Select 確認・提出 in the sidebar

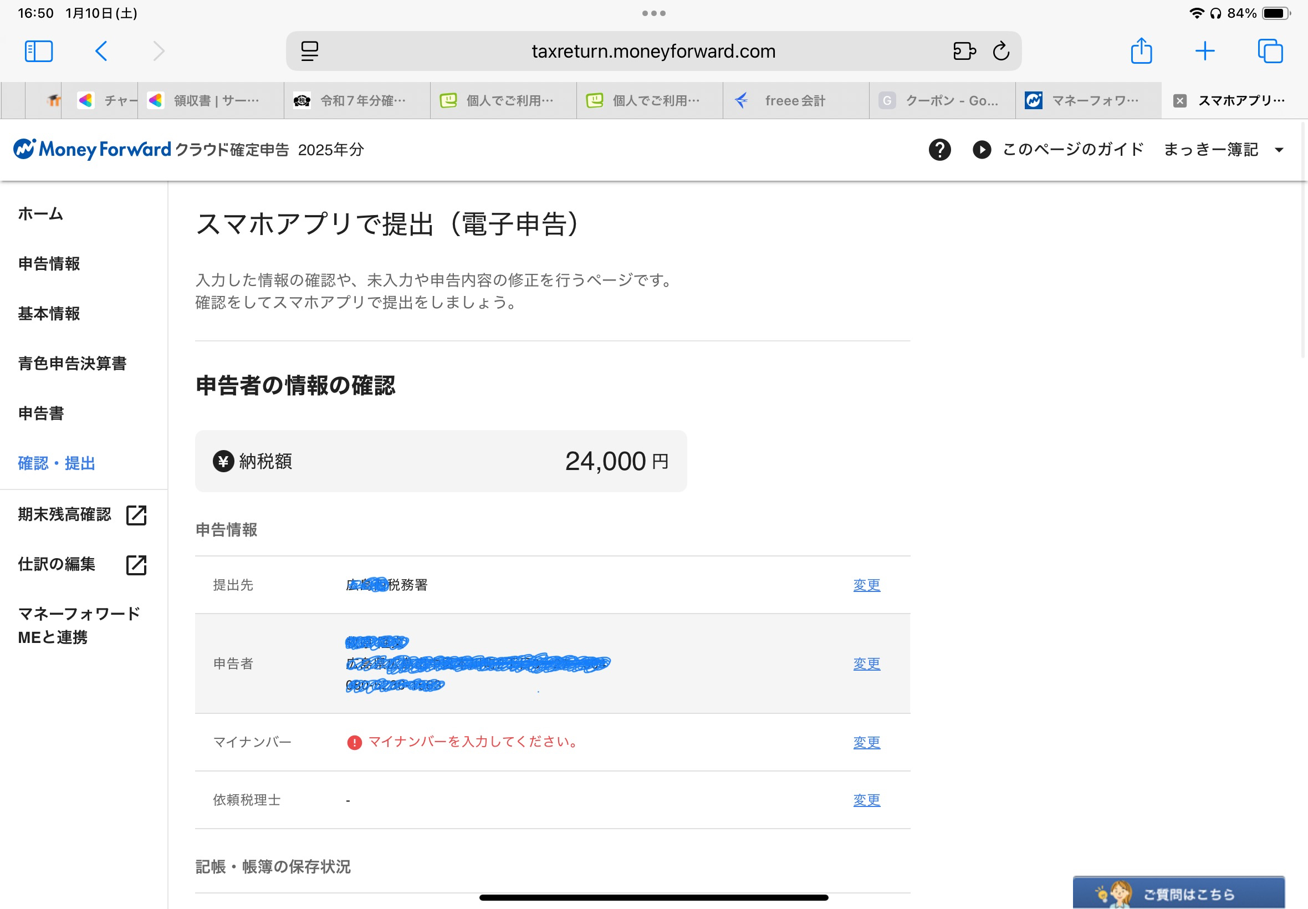tap(57, 463)
